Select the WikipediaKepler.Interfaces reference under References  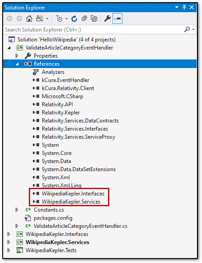(x=73, y=194)
